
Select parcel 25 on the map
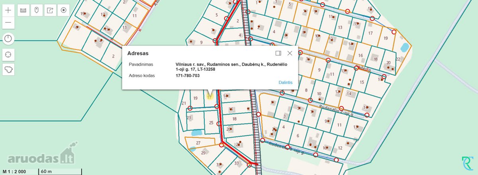point(211,122)
